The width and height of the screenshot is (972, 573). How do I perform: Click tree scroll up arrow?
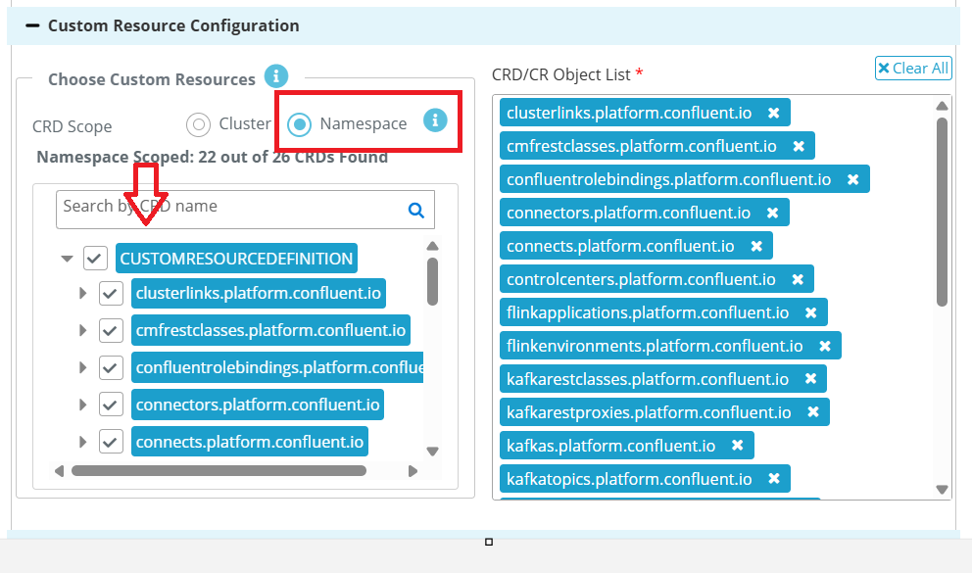[x=433, y=246]
